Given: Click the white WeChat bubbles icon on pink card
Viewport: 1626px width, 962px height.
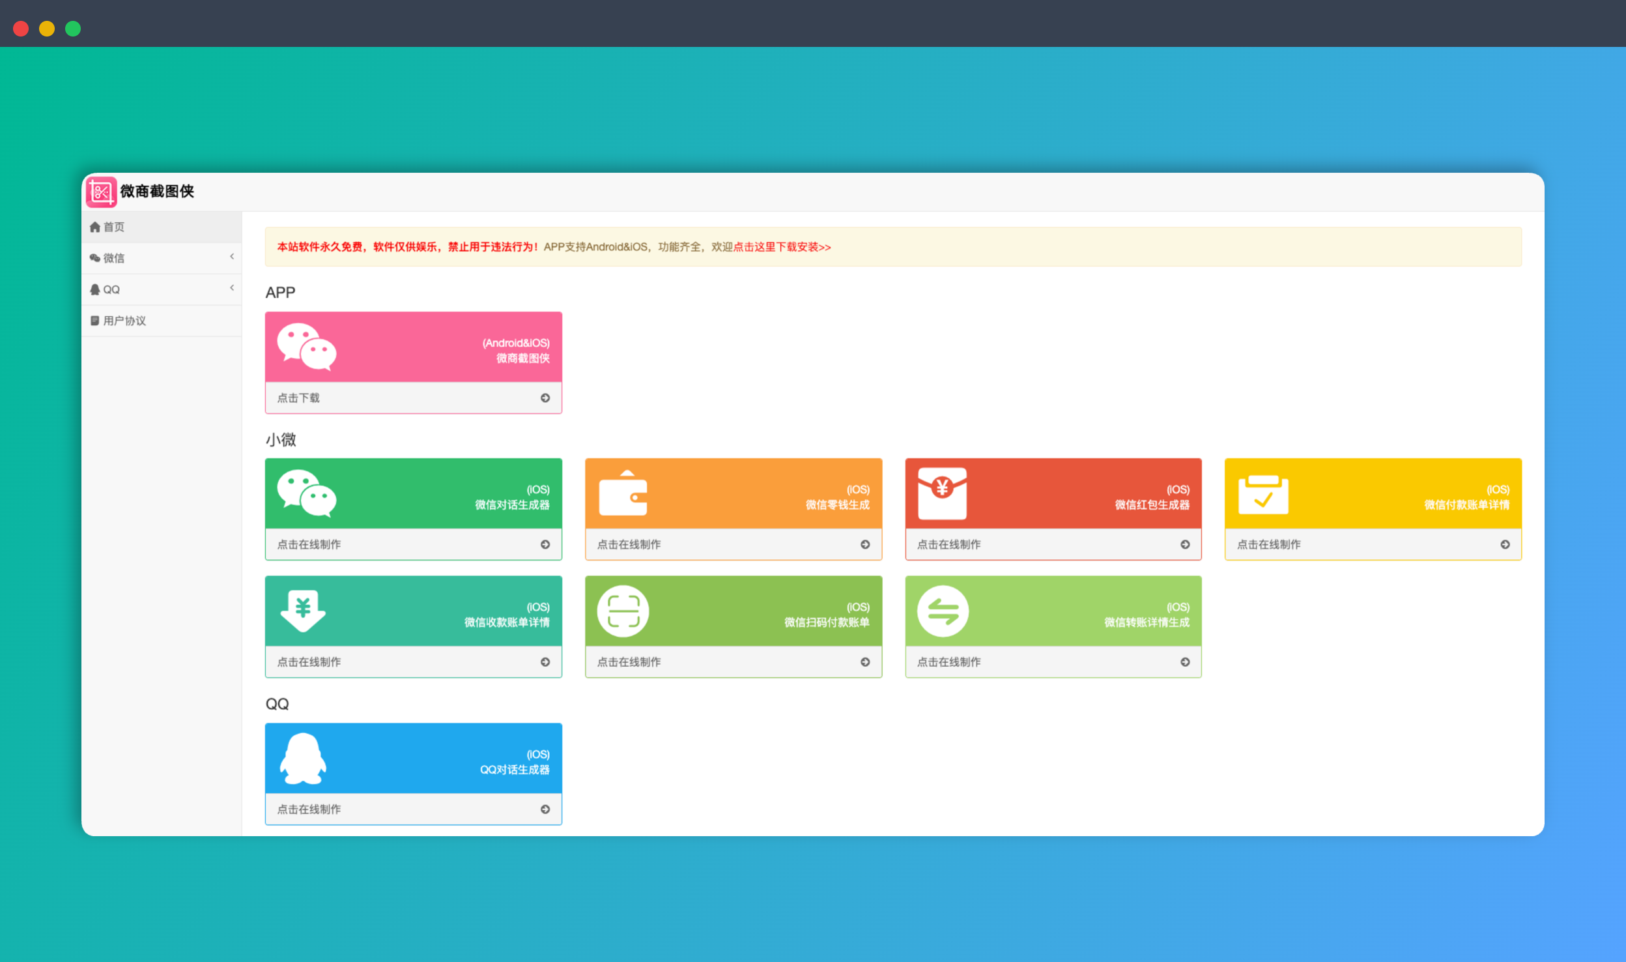Looking at the screenshot, I should [x=306, y=347].
